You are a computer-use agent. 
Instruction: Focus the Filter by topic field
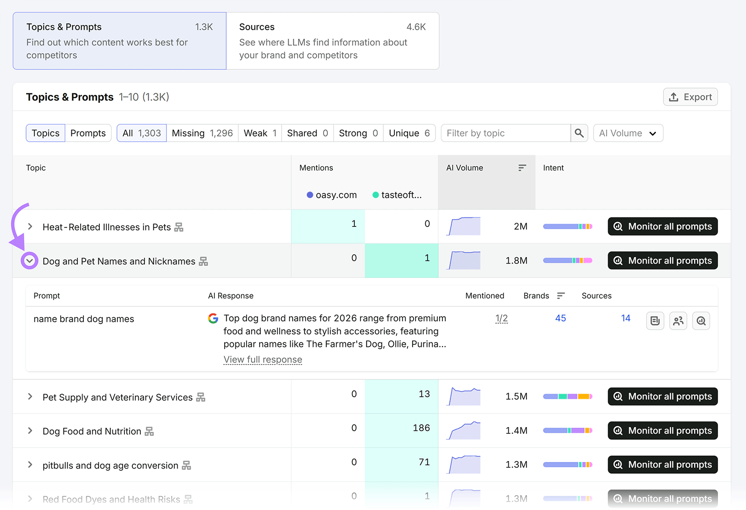[506, 133]
